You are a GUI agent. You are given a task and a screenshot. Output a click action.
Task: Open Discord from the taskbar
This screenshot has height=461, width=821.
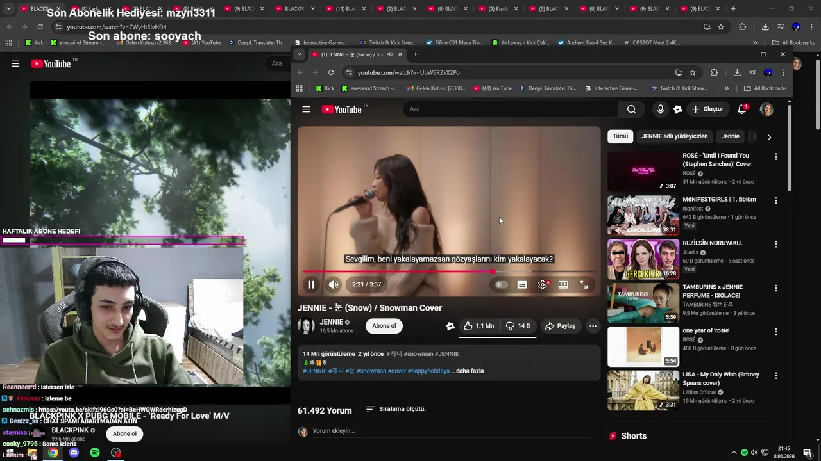[x=74, y=453]
